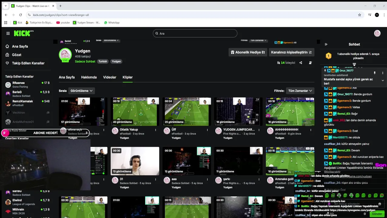This screenshot has width=387, height=218.
Task: Click Kanalınızı kişiselleştirin button
Action: [291, 52]
